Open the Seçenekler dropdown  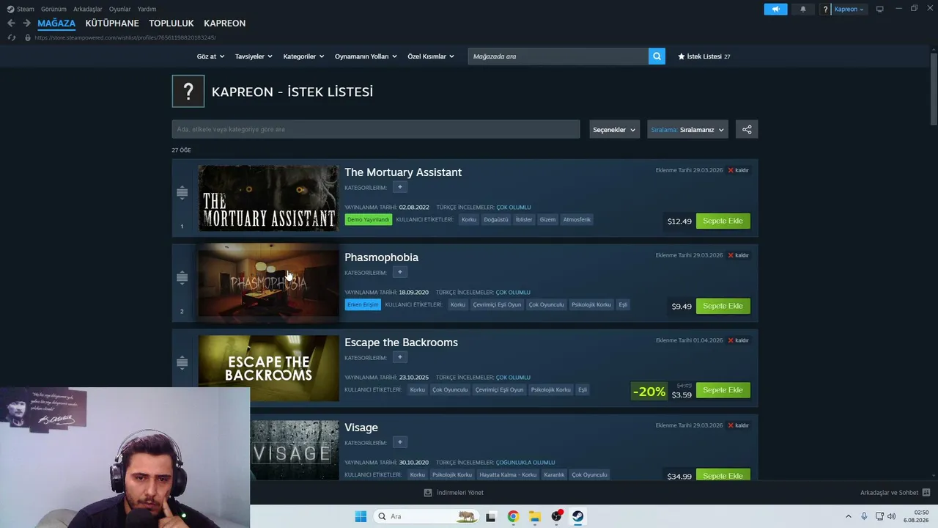tap(614, 130)
